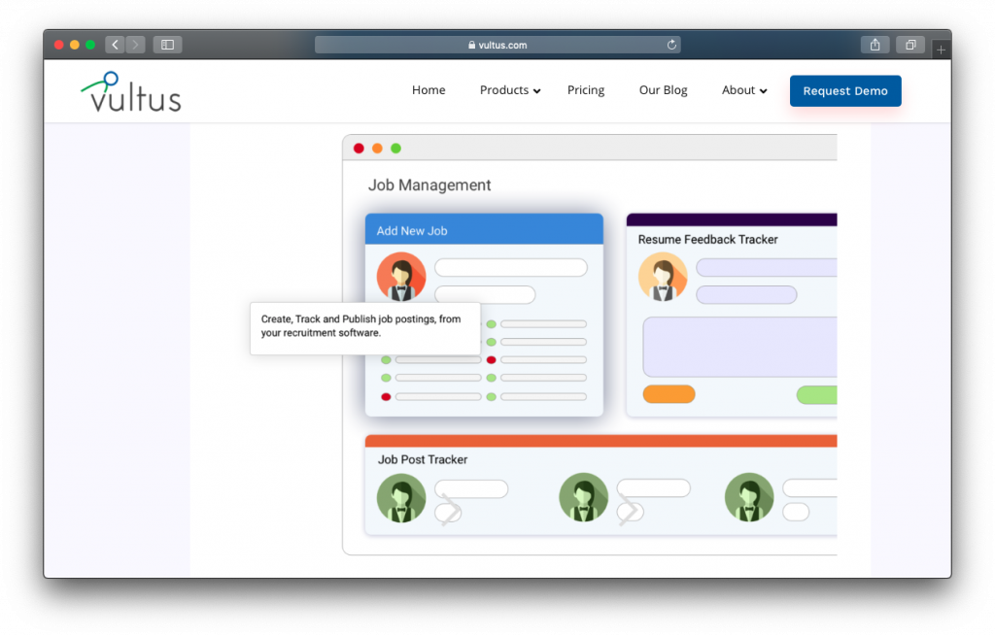
Task: Expand the Products dropdown menu
Action: pyautogui.click(x=510, y=90)
